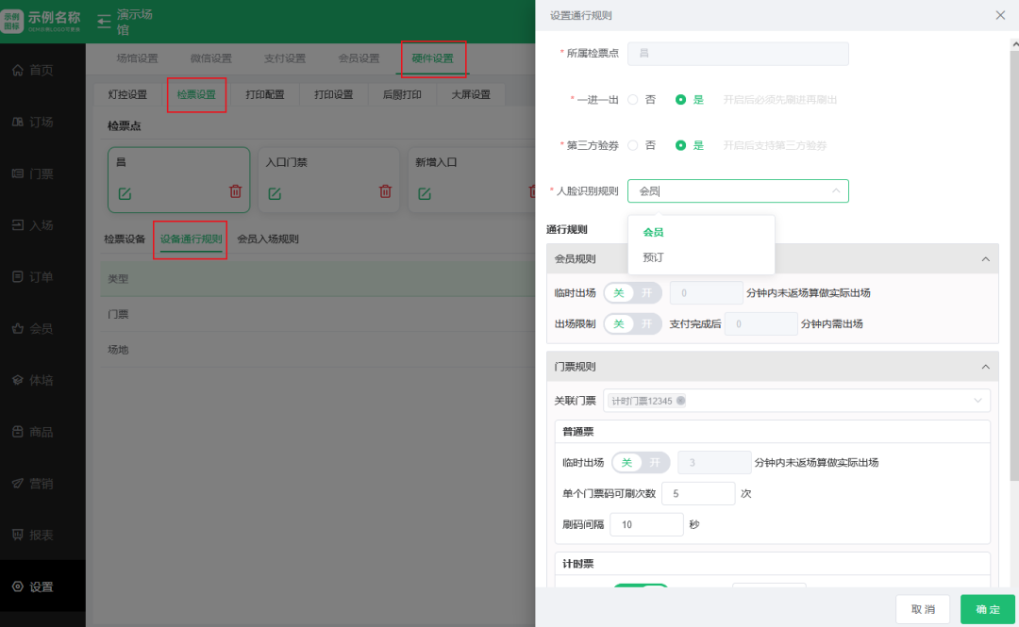Confirm settings with the 确定 button
The image size is (1019, 627).
click(987, 609)
